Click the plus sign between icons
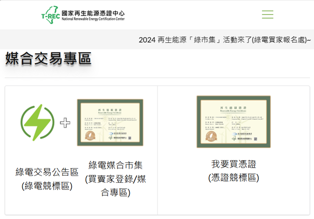This screenshot has width=314, height=219. coord(65,123)
